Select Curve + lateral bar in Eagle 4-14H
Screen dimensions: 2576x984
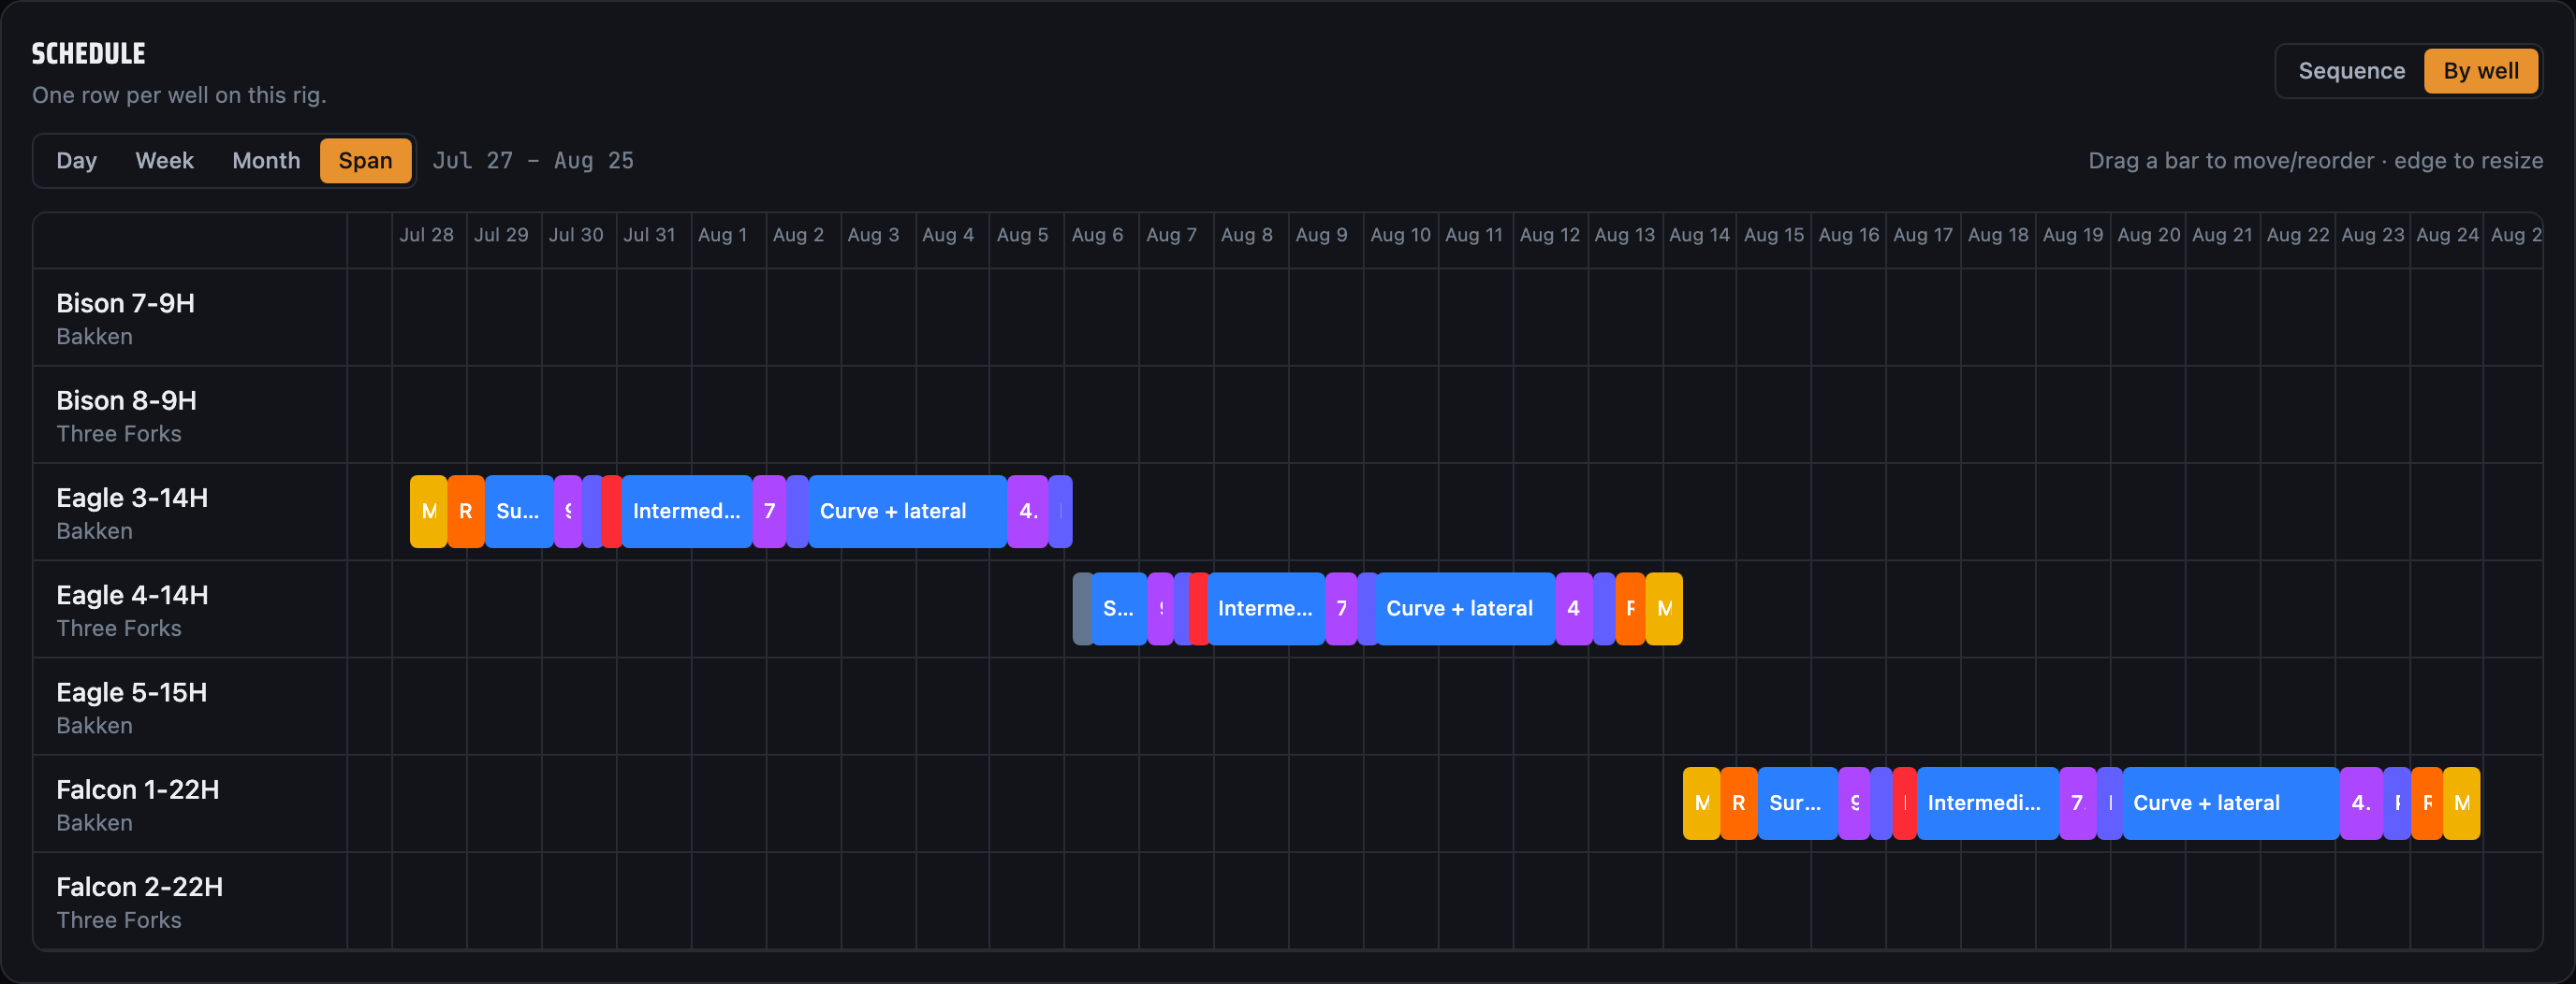1465,609
